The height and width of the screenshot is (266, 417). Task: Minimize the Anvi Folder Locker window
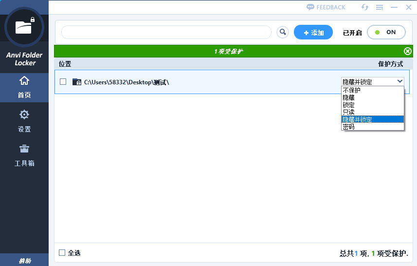[394, 7]
